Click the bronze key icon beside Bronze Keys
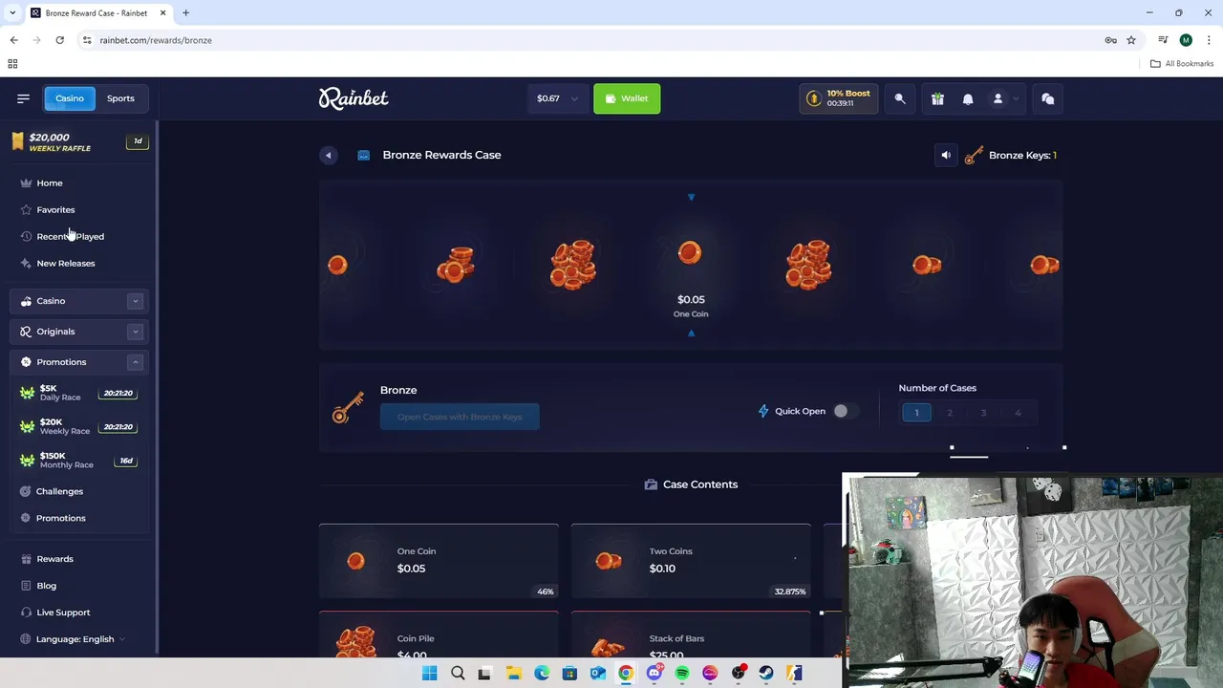This screenshot has height=688, width=1223. (974, 155)
